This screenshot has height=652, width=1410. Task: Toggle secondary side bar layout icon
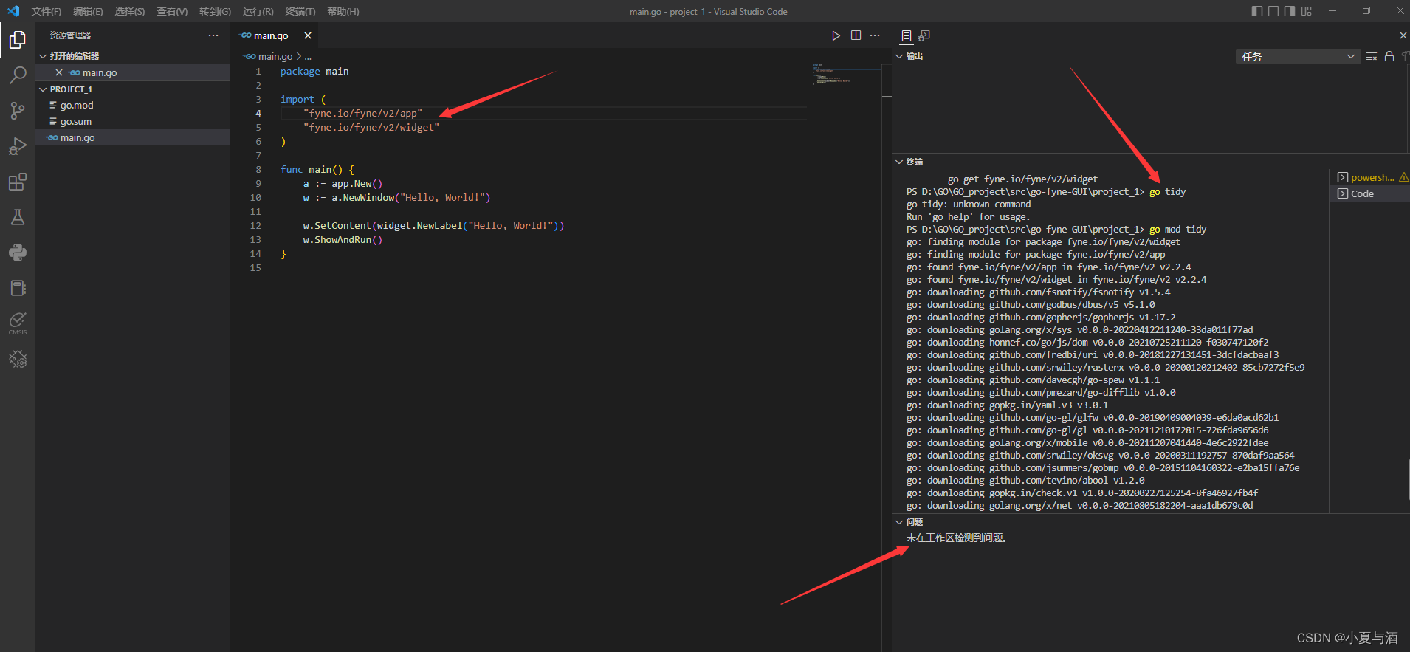[1290, 11]
